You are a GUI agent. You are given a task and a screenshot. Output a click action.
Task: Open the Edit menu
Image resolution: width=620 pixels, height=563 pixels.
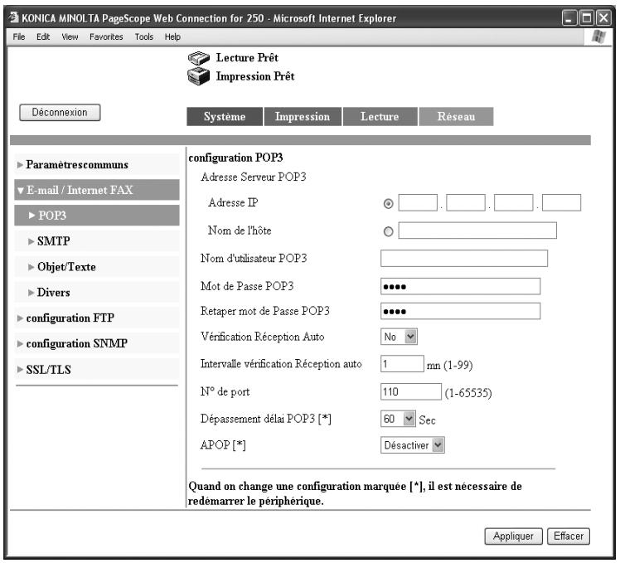pos(43,36)
